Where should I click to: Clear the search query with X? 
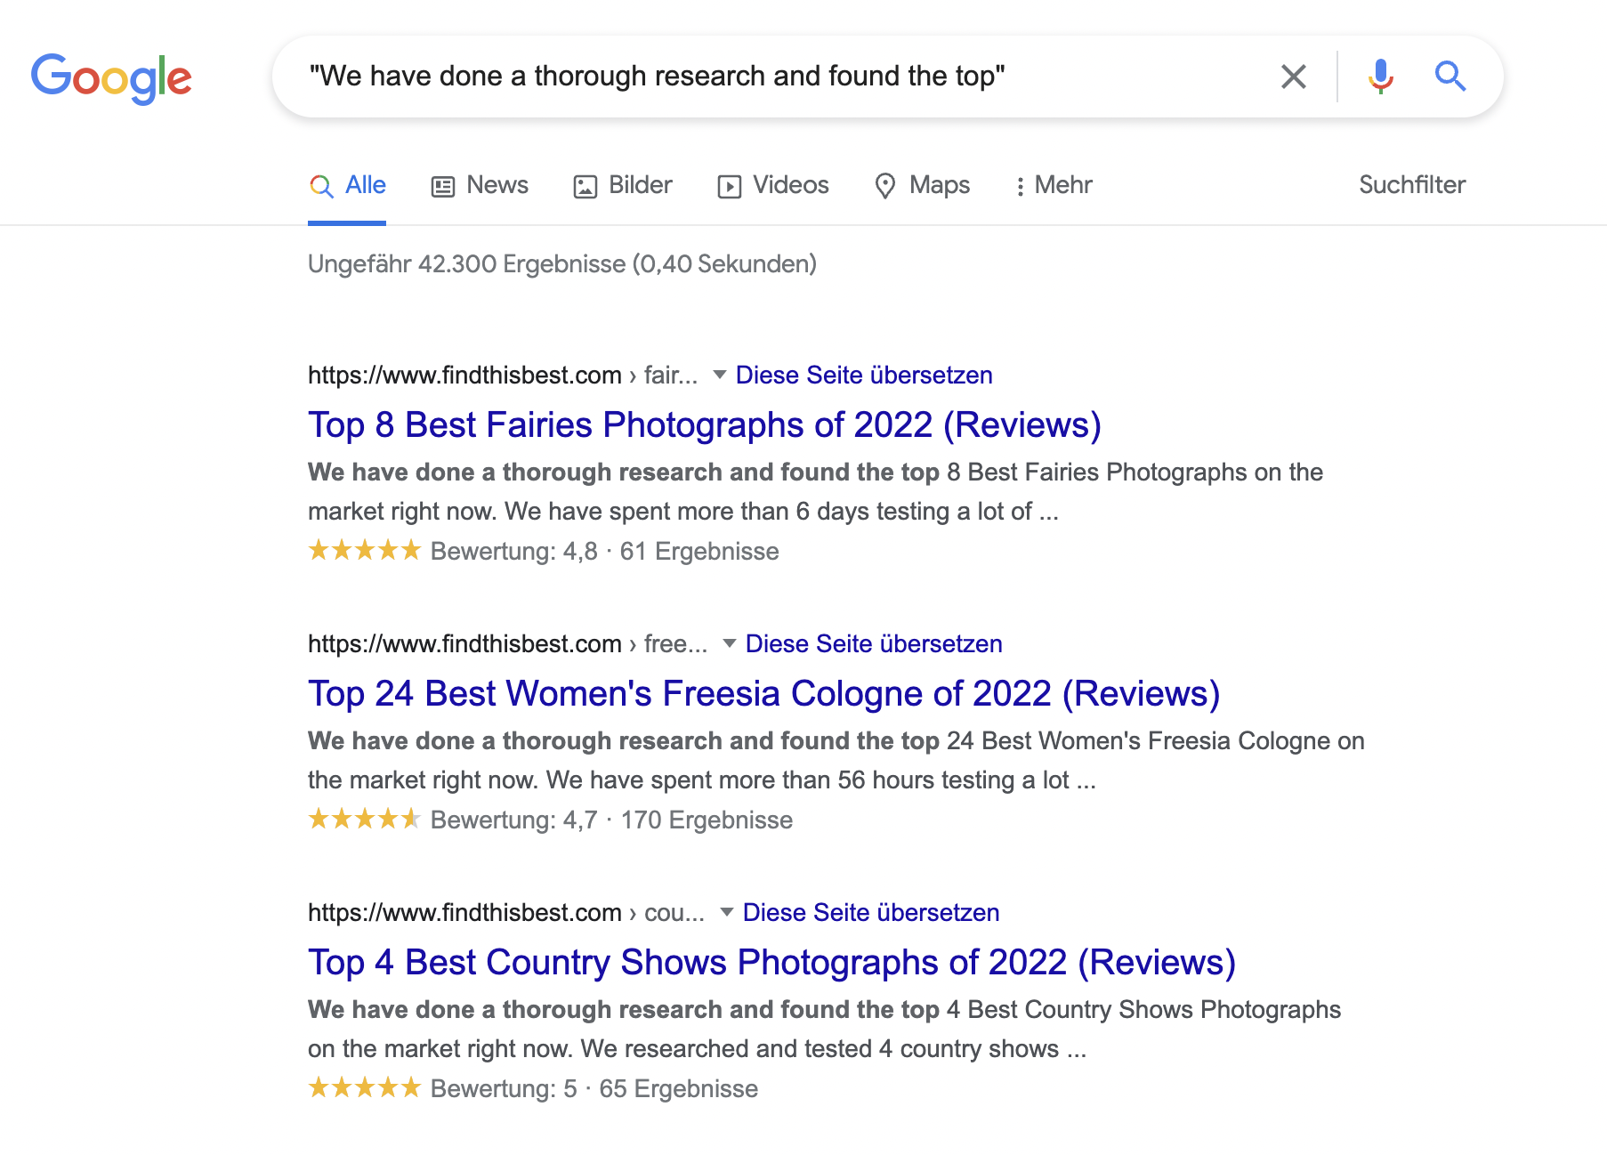tap(1293, 77)
